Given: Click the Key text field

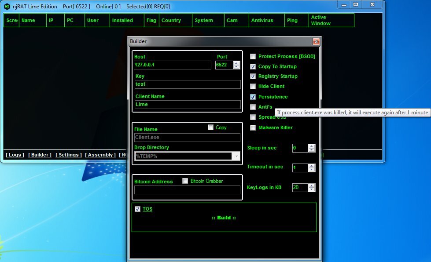Looking at the screenshot, I should coord(188,84).
